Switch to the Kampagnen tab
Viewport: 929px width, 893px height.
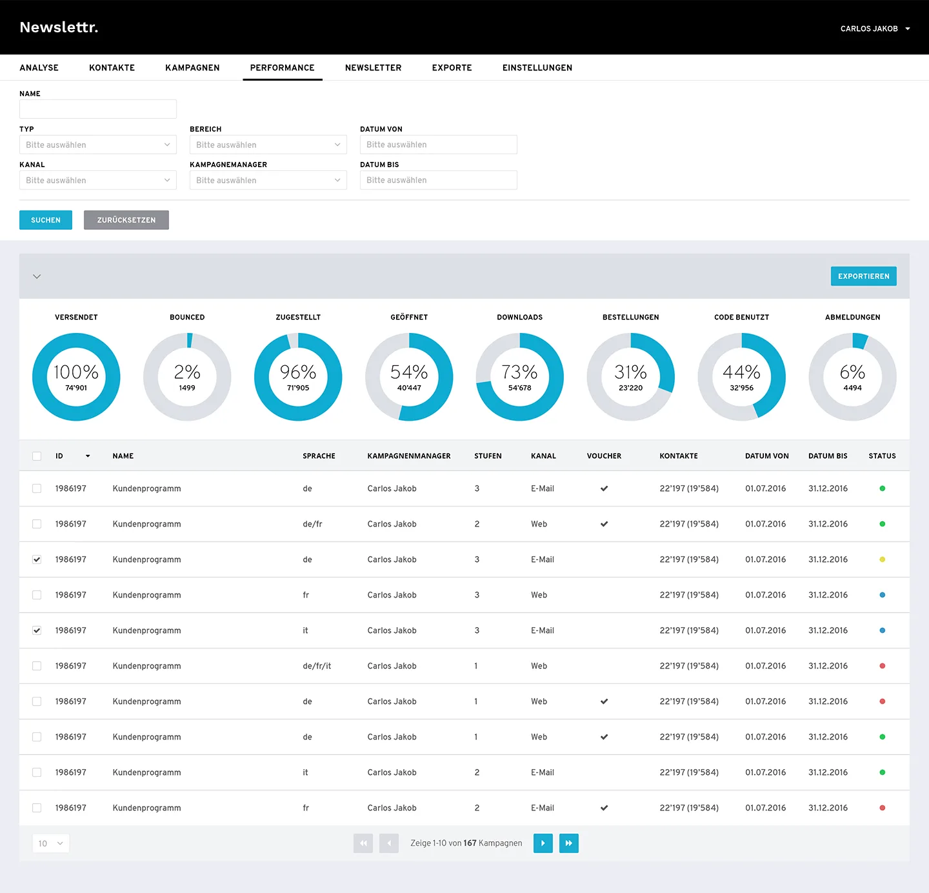coord(192,68)
